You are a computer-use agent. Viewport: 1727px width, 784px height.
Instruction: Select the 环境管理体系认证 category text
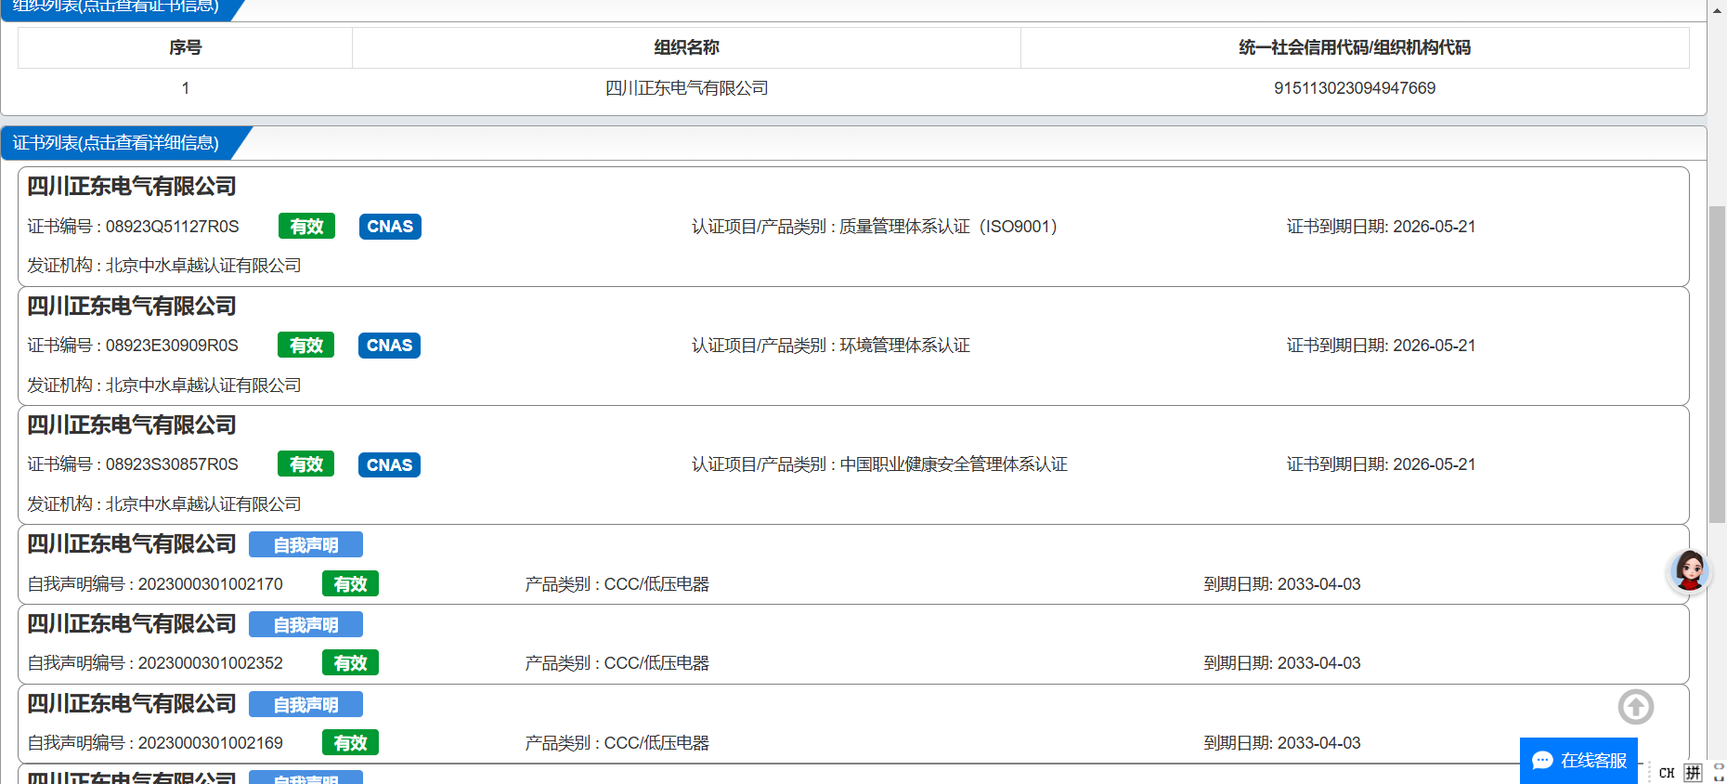point(904,346)
